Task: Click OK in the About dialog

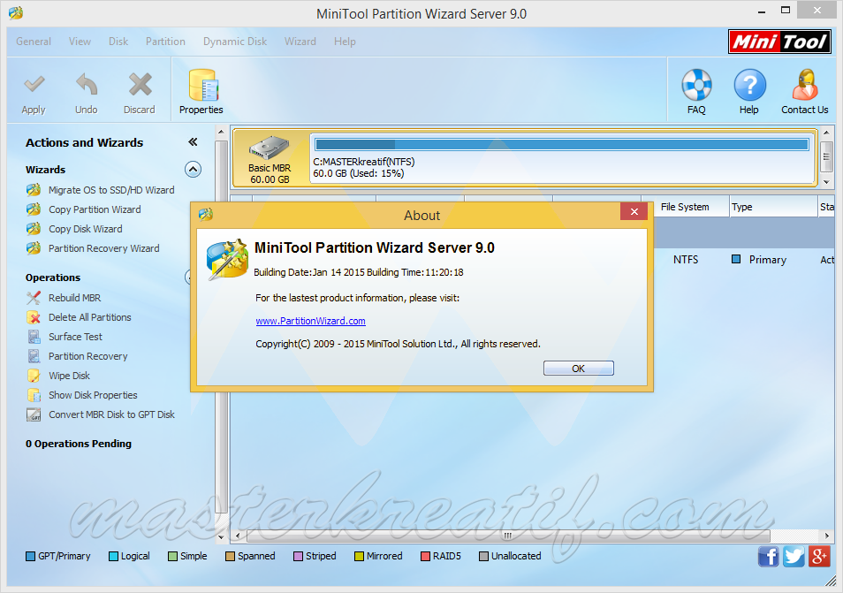Action: [x=579, y=369]
